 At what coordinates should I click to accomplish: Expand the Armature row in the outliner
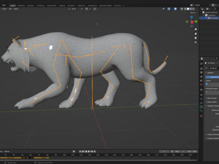(206, 18)
